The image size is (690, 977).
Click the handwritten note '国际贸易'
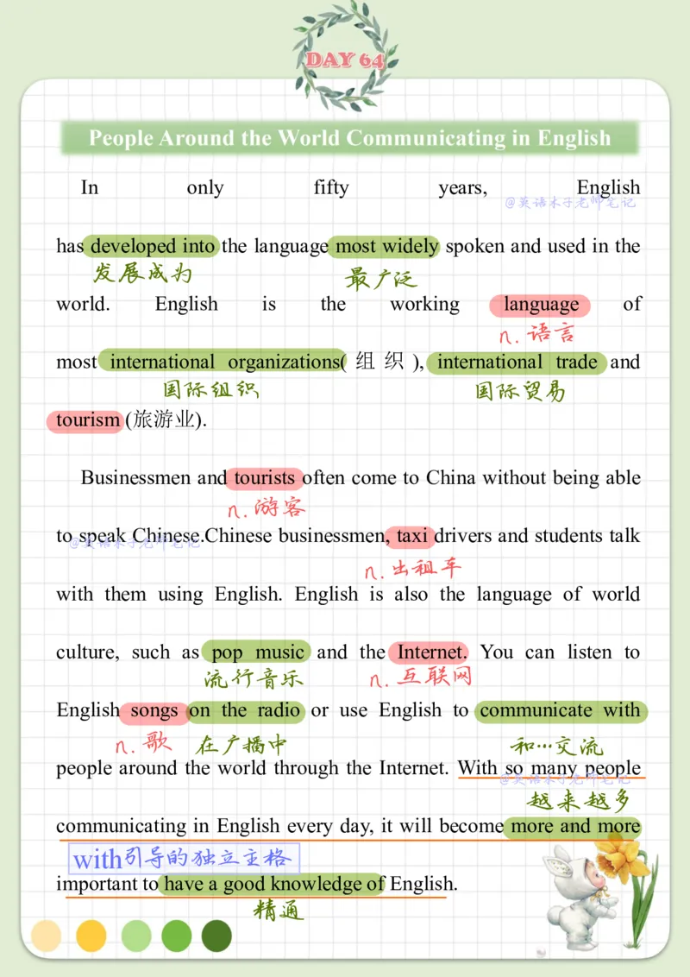click(x=520, y=391)
